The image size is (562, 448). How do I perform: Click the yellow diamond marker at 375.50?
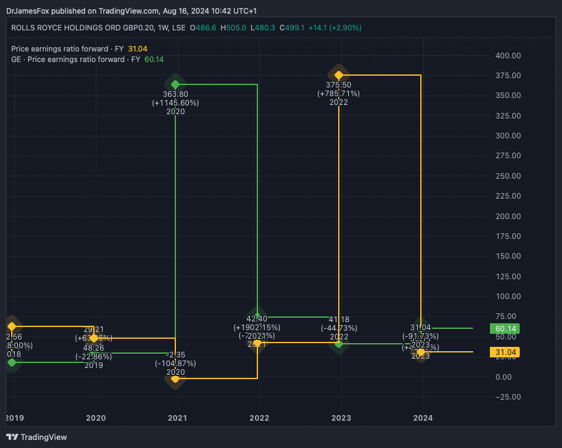pyautogui.click(x=339, y=75)
